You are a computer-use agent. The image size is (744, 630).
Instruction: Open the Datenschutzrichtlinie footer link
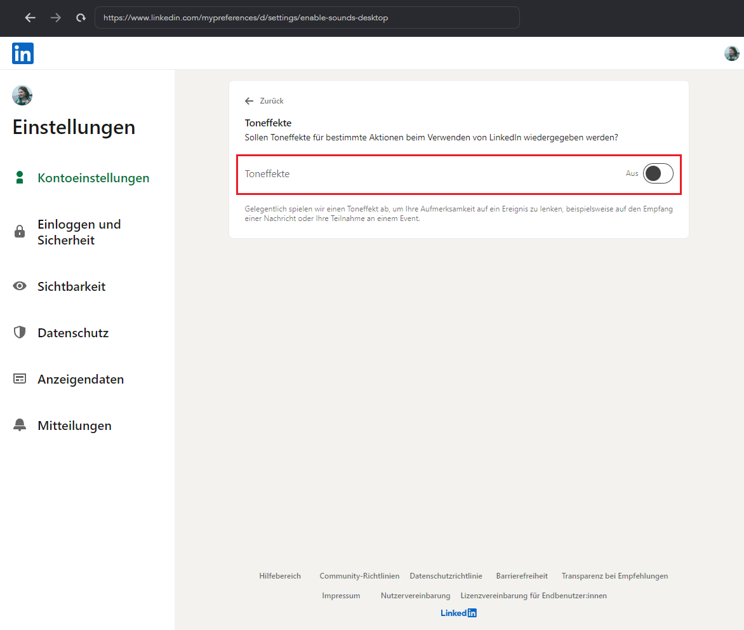(446, 576)
